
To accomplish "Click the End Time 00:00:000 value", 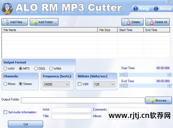I will coord(163,81).
